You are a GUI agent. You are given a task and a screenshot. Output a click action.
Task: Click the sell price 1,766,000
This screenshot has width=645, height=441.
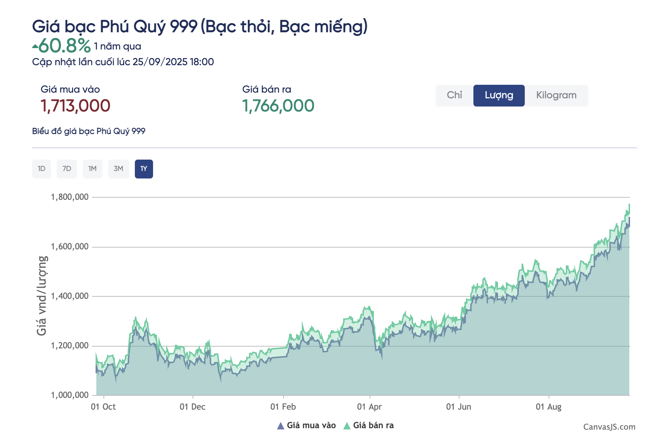pyautogui.click(x=278, y=106)
